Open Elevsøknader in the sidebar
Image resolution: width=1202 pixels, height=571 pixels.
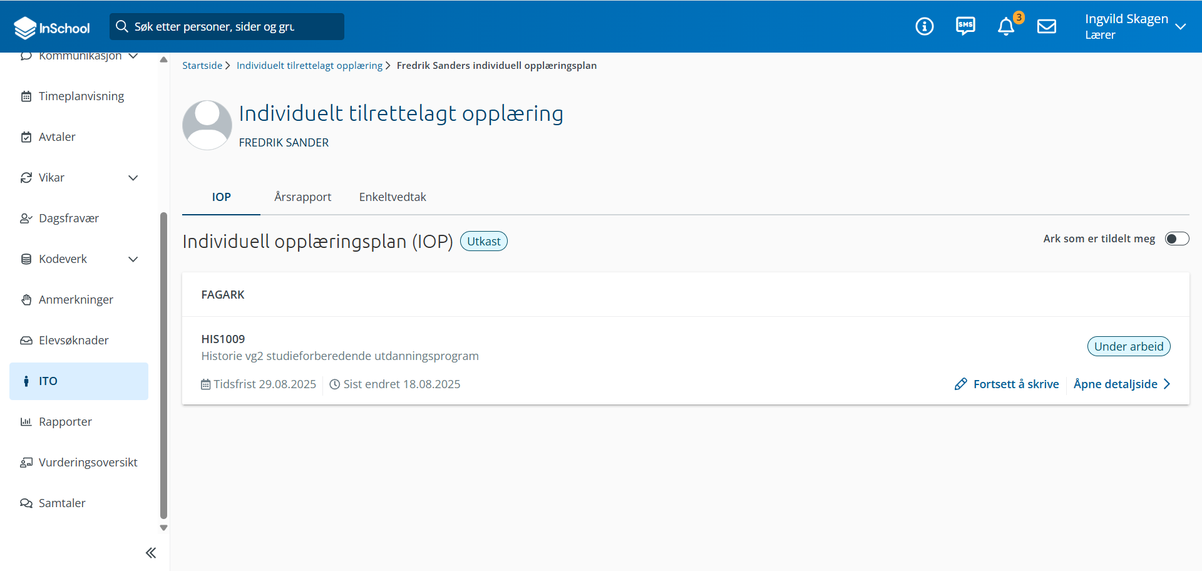point(79,341)
